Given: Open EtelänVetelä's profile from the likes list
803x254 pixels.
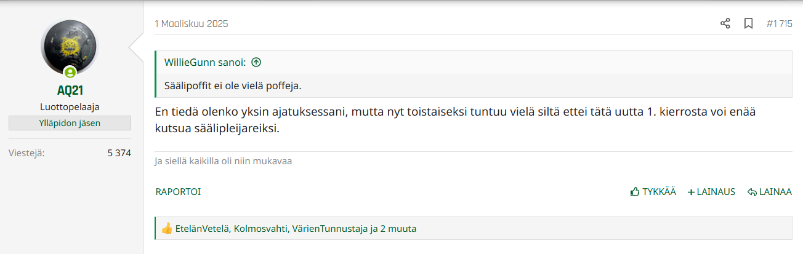Looking at the screenshot, I should [202, 229].
